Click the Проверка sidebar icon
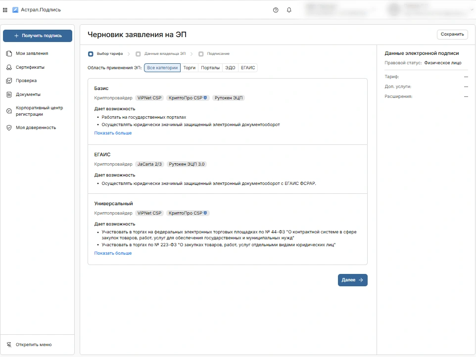Viewport: 476px width, 357px height. coord(9,81)
